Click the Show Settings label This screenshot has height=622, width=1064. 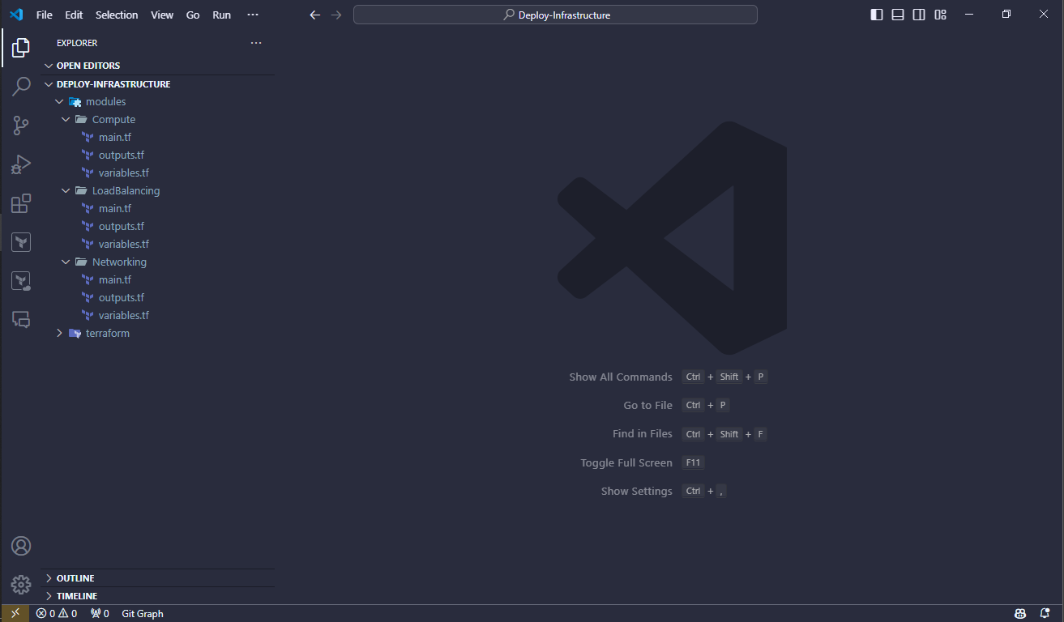pos(637,492)
